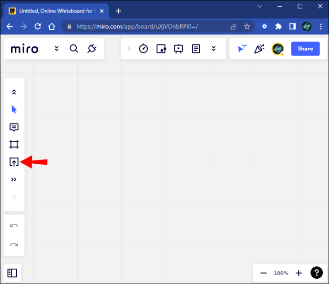Start the timer tool

(x=144, y=49)
